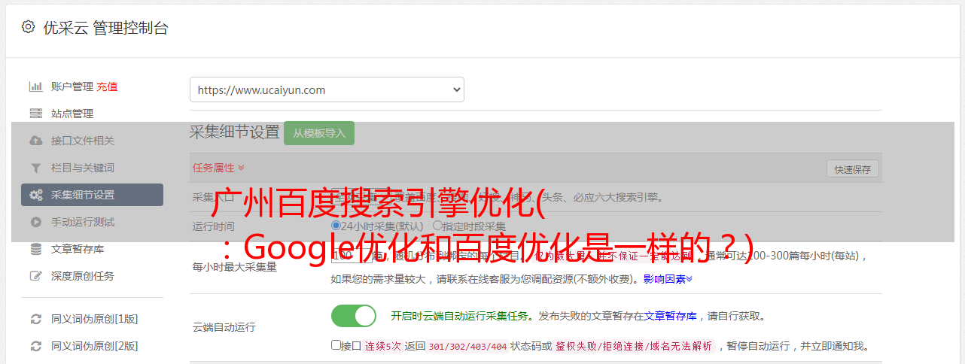Click the 301/302/403/404 status code text
This screenshot has width=965, height=364.
click(x=467, y=346)
